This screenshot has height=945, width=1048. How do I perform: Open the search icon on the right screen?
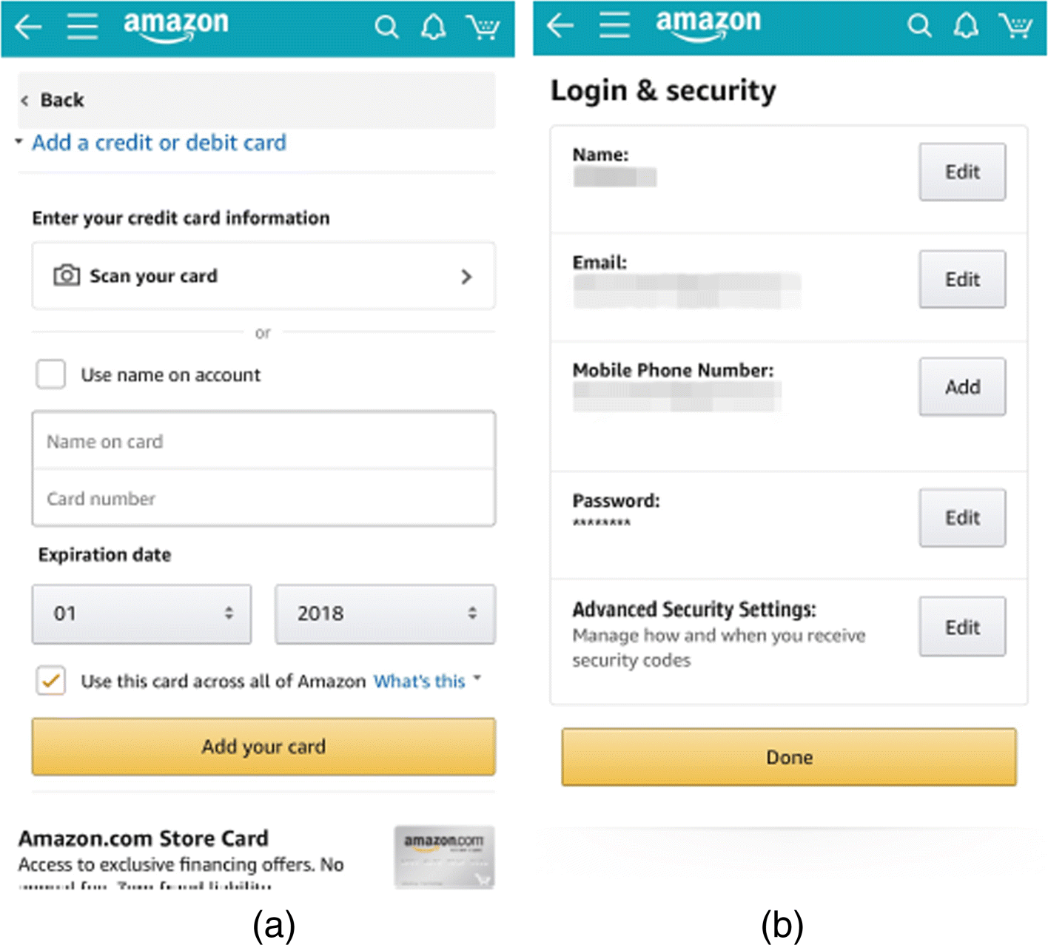click(920, 26)
